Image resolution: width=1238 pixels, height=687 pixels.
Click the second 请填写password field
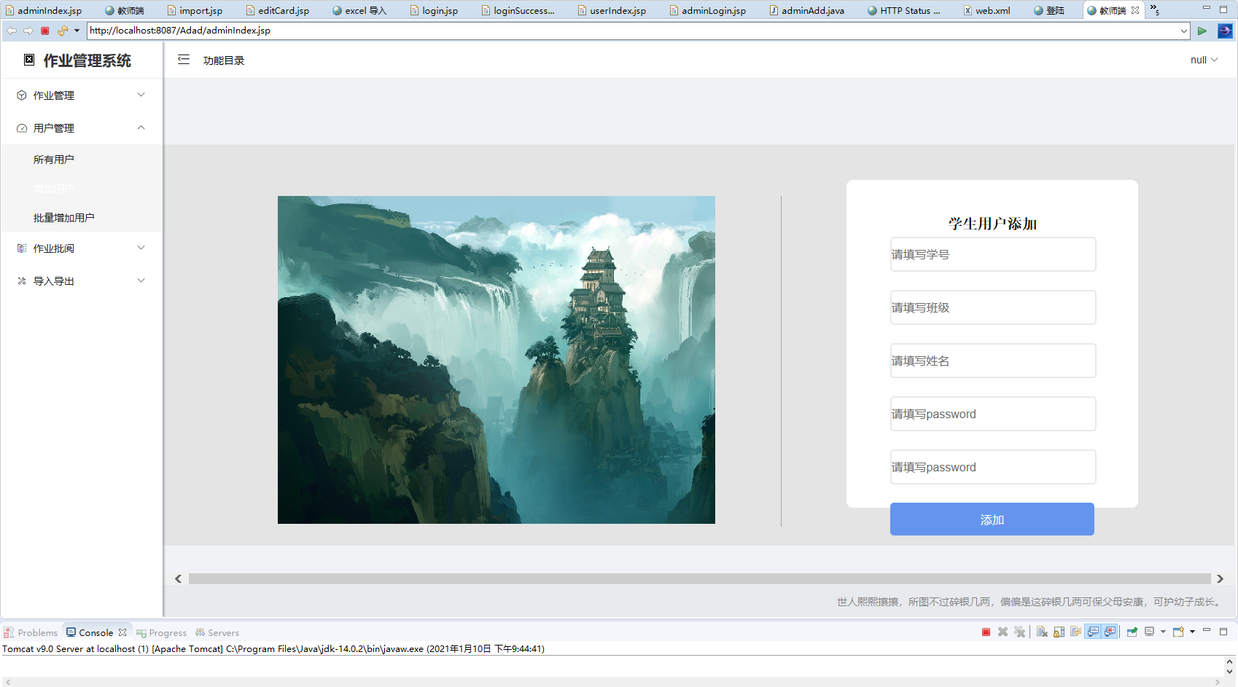993,467
